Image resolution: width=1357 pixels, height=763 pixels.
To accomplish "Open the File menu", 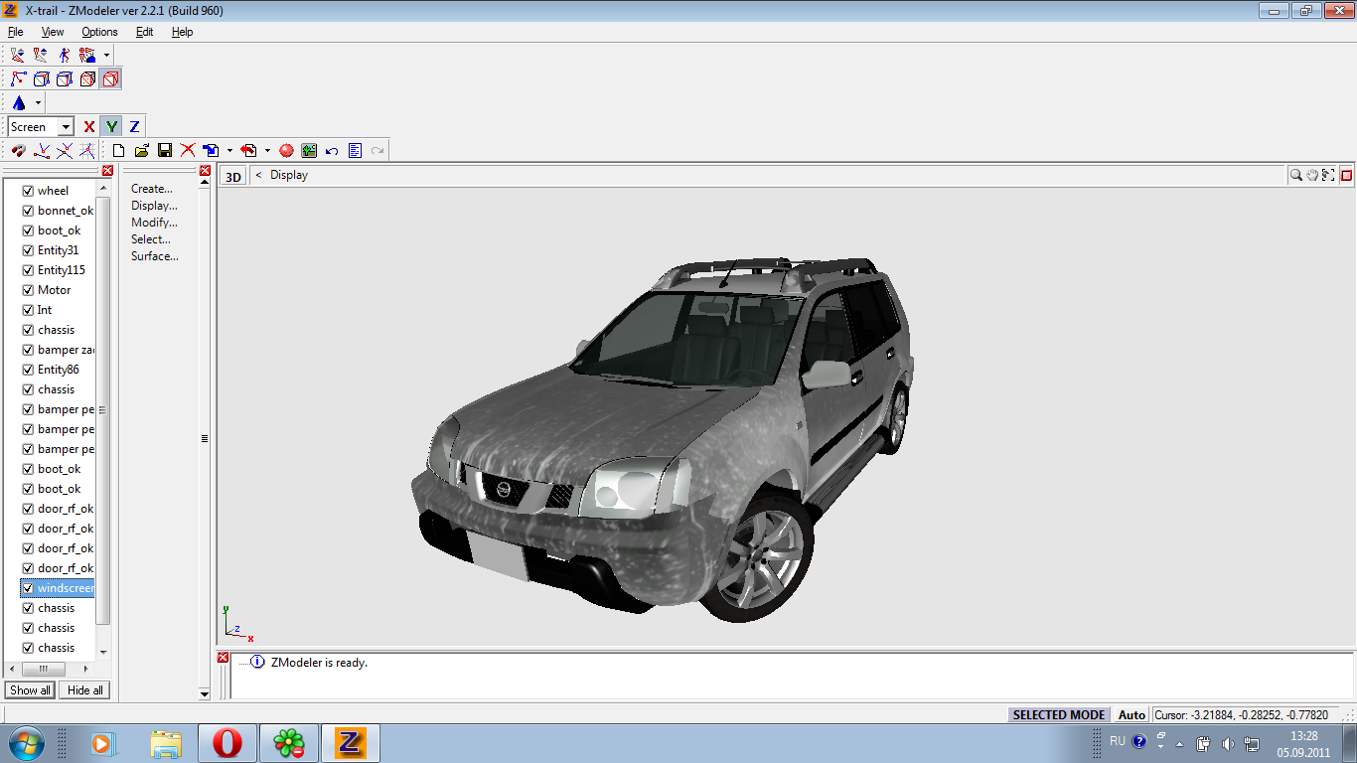I will point(15,32).
